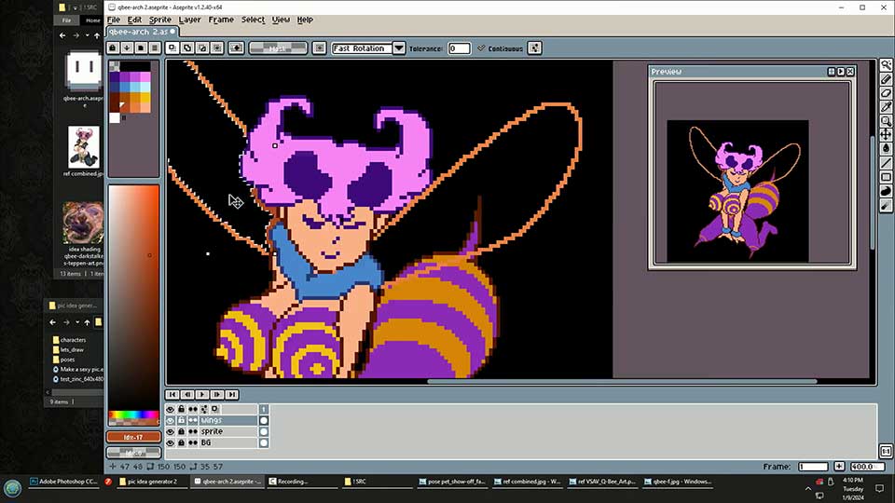
Task: Open the Layer menu
Action: point(189,20)
